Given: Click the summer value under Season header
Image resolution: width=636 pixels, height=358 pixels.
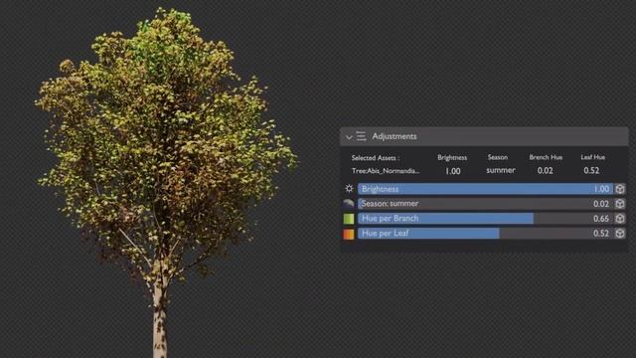Looking at the screenshot, I should [x=501, y=170].
